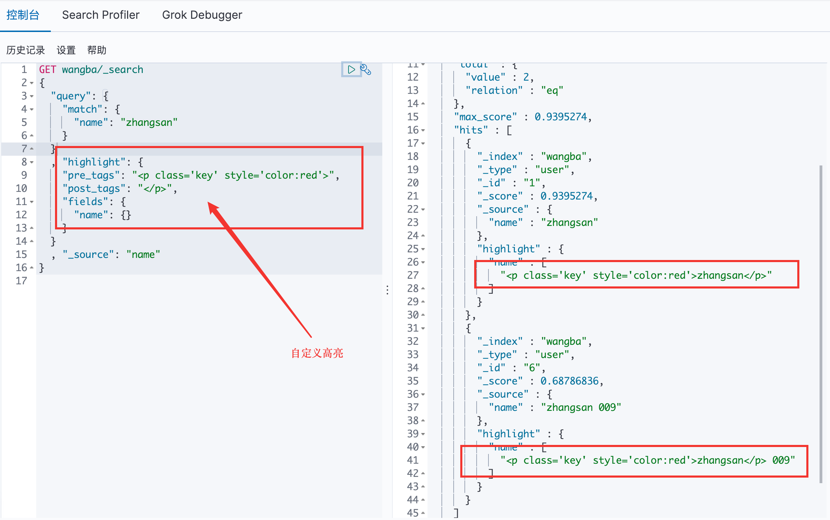The height and width of the screenshot is (520, 830).
Task: Fold the hits array at response line 16
Action: point(423,130)
